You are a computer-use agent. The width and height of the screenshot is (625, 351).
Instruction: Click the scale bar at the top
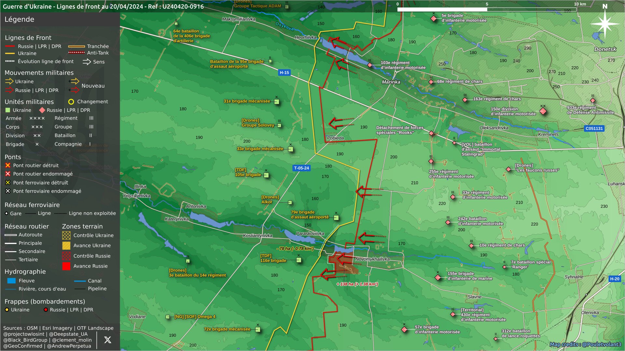coord(487,9)
